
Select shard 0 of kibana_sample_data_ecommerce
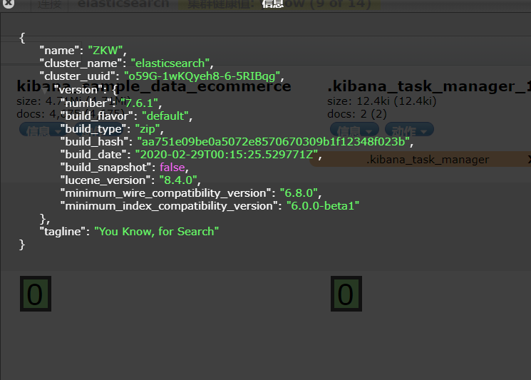pos(35,294)
